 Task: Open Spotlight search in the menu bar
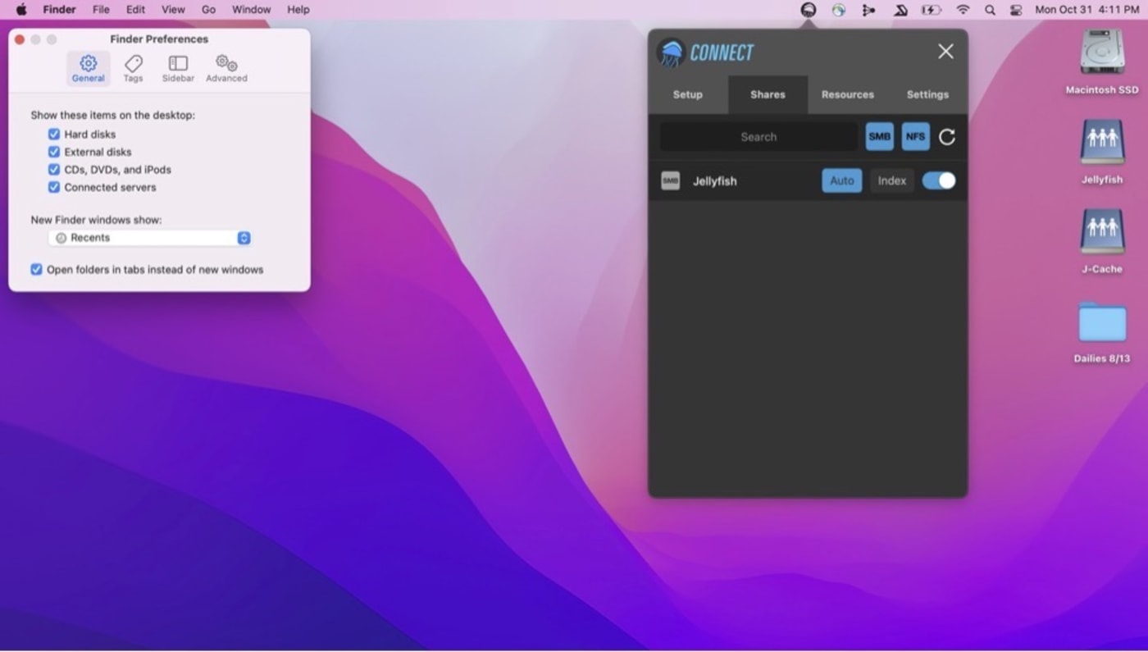(x=990, y=10)
